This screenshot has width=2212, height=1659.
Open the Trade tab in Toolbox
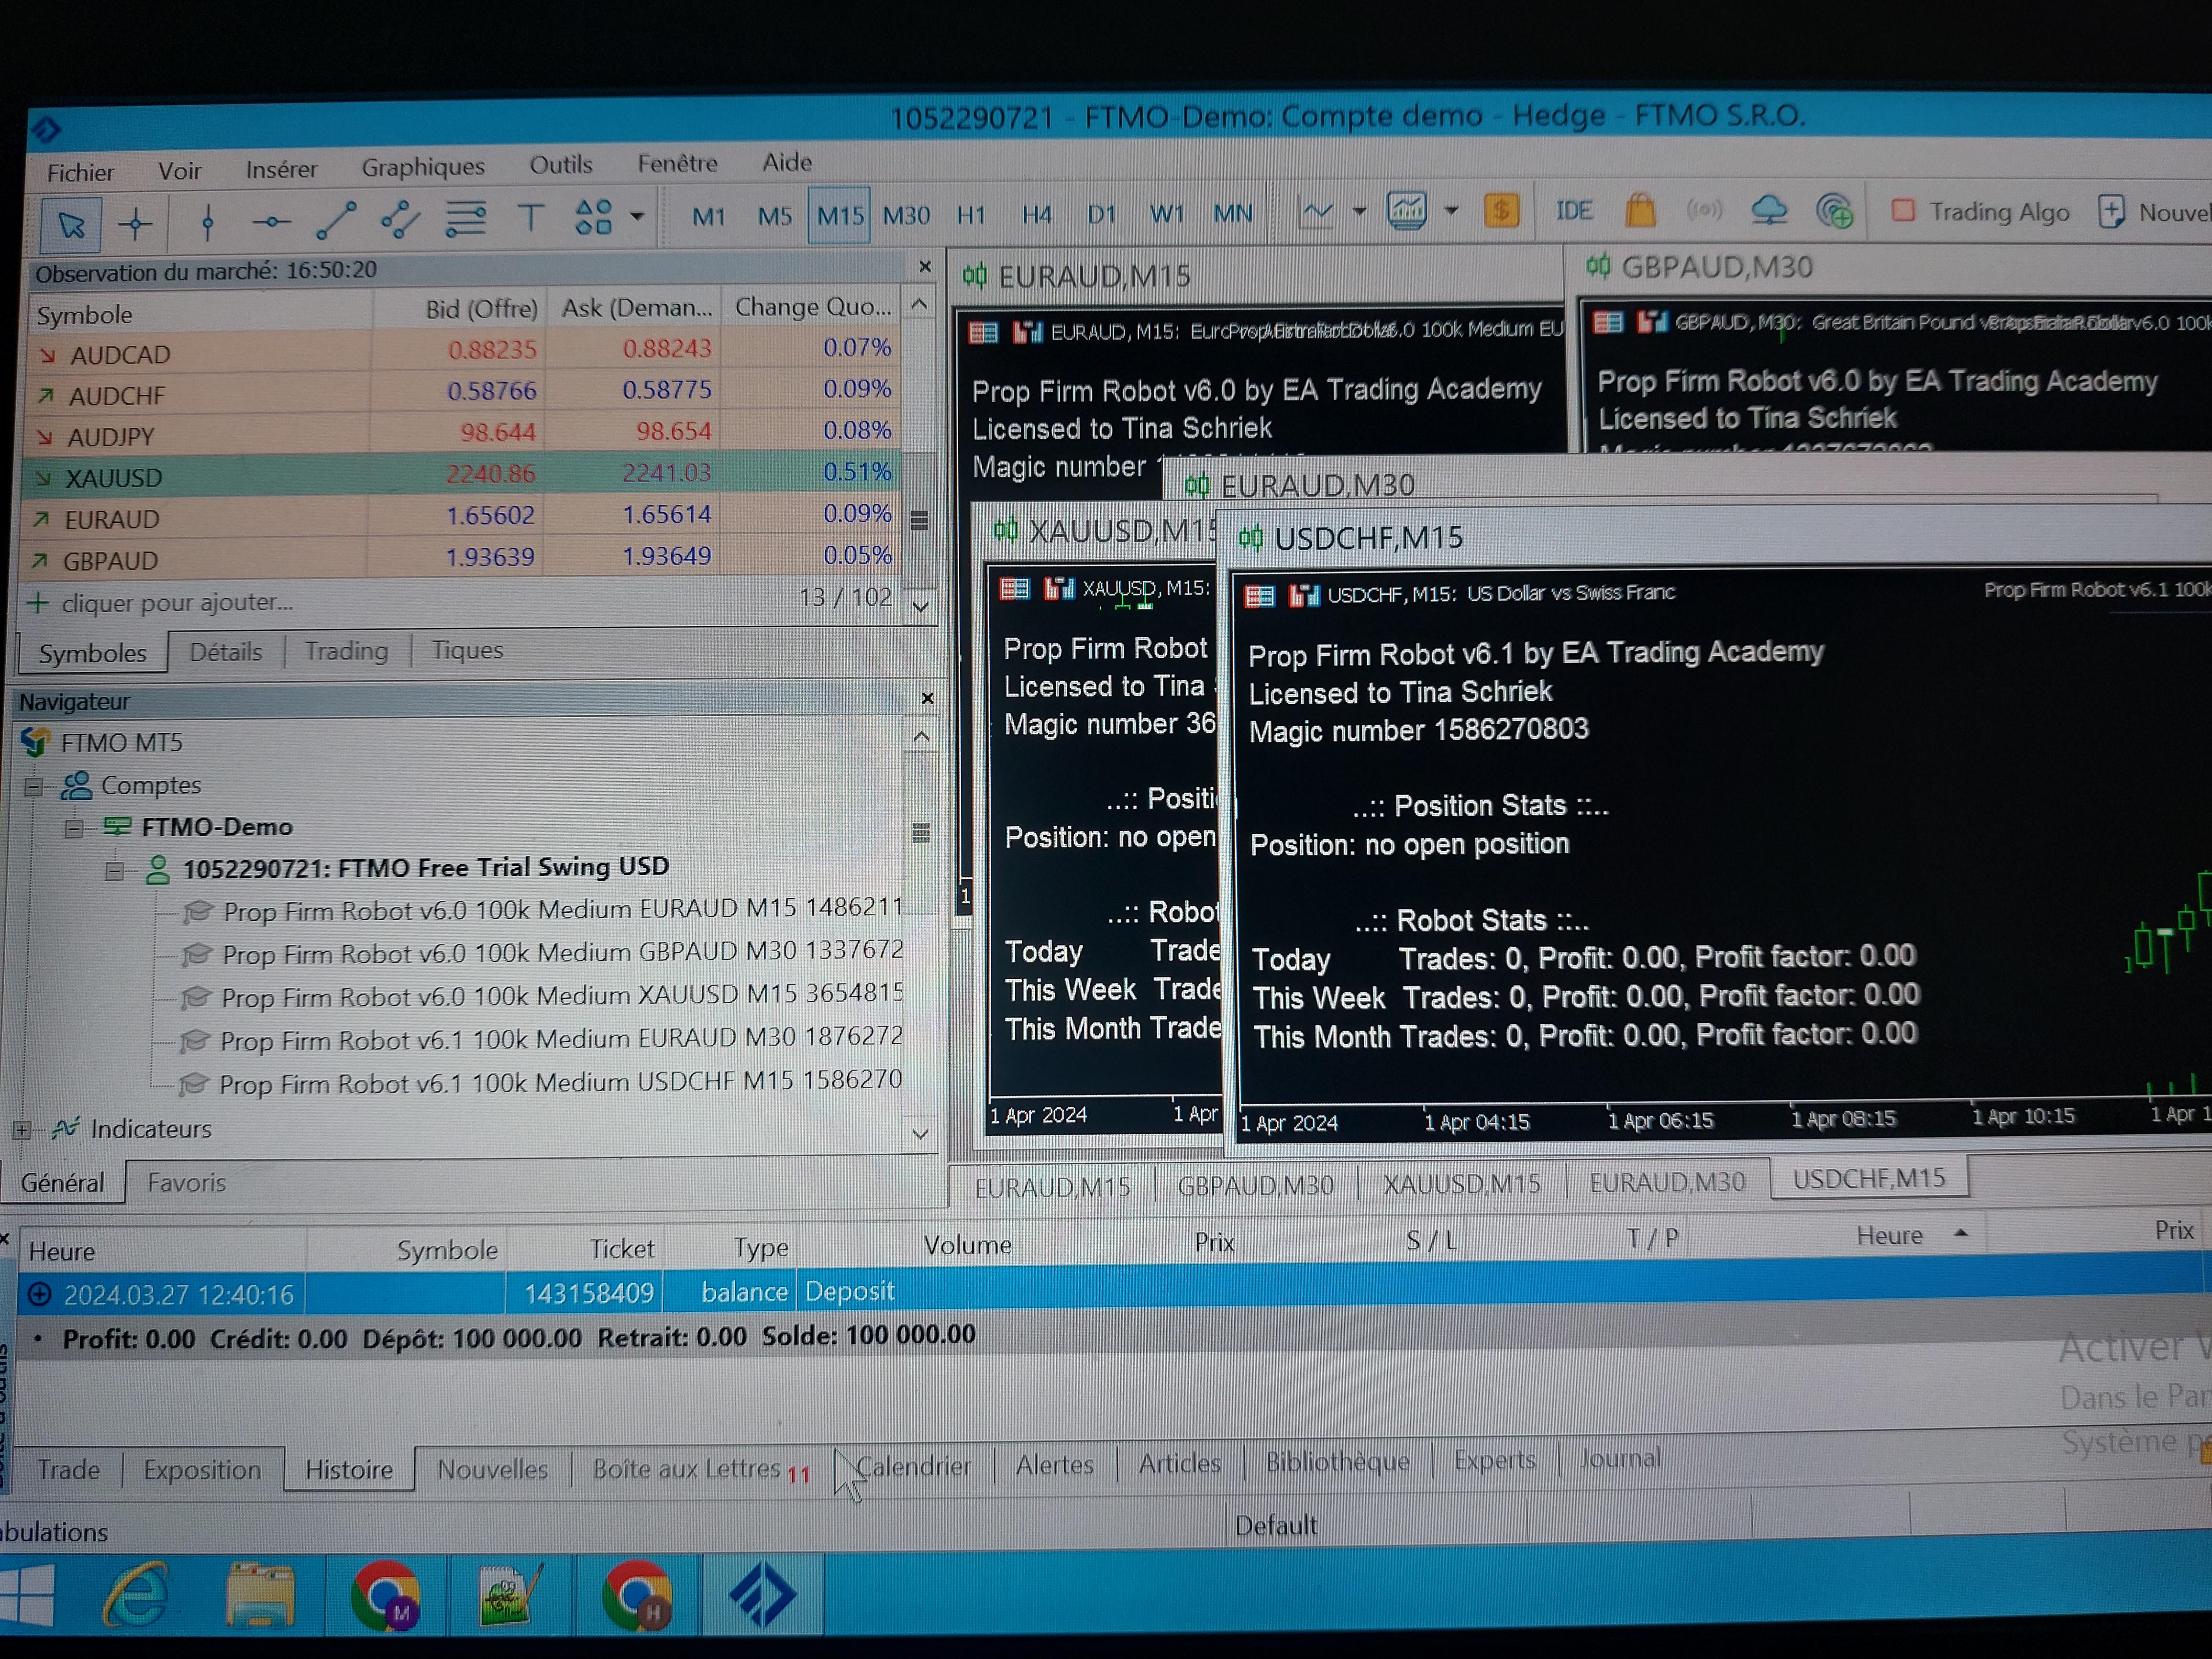coord(68,1470)
